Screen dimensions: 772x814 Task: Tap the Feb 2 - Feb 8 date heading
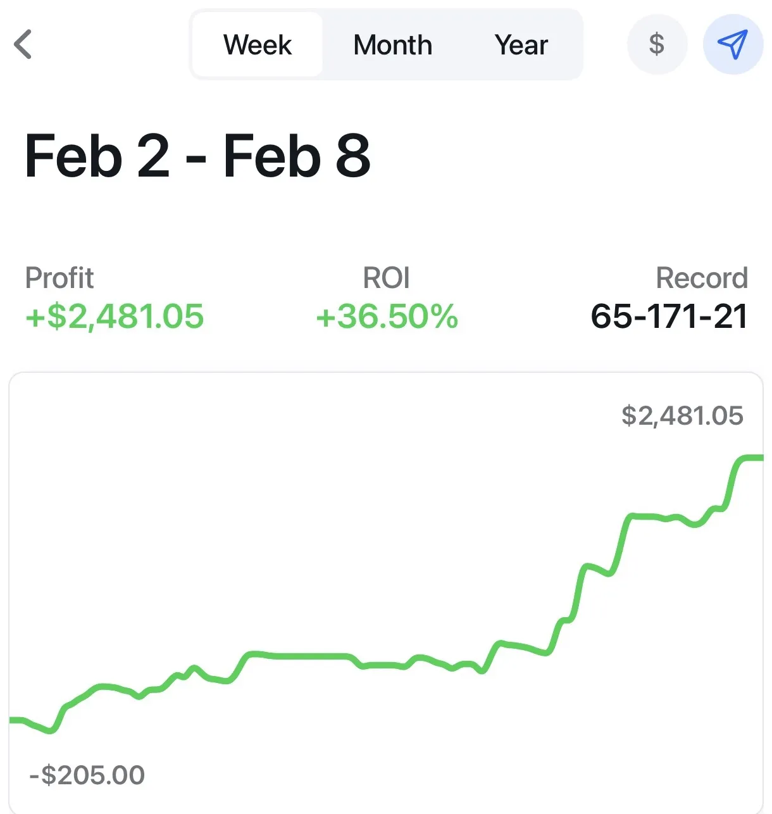(197, 156)
